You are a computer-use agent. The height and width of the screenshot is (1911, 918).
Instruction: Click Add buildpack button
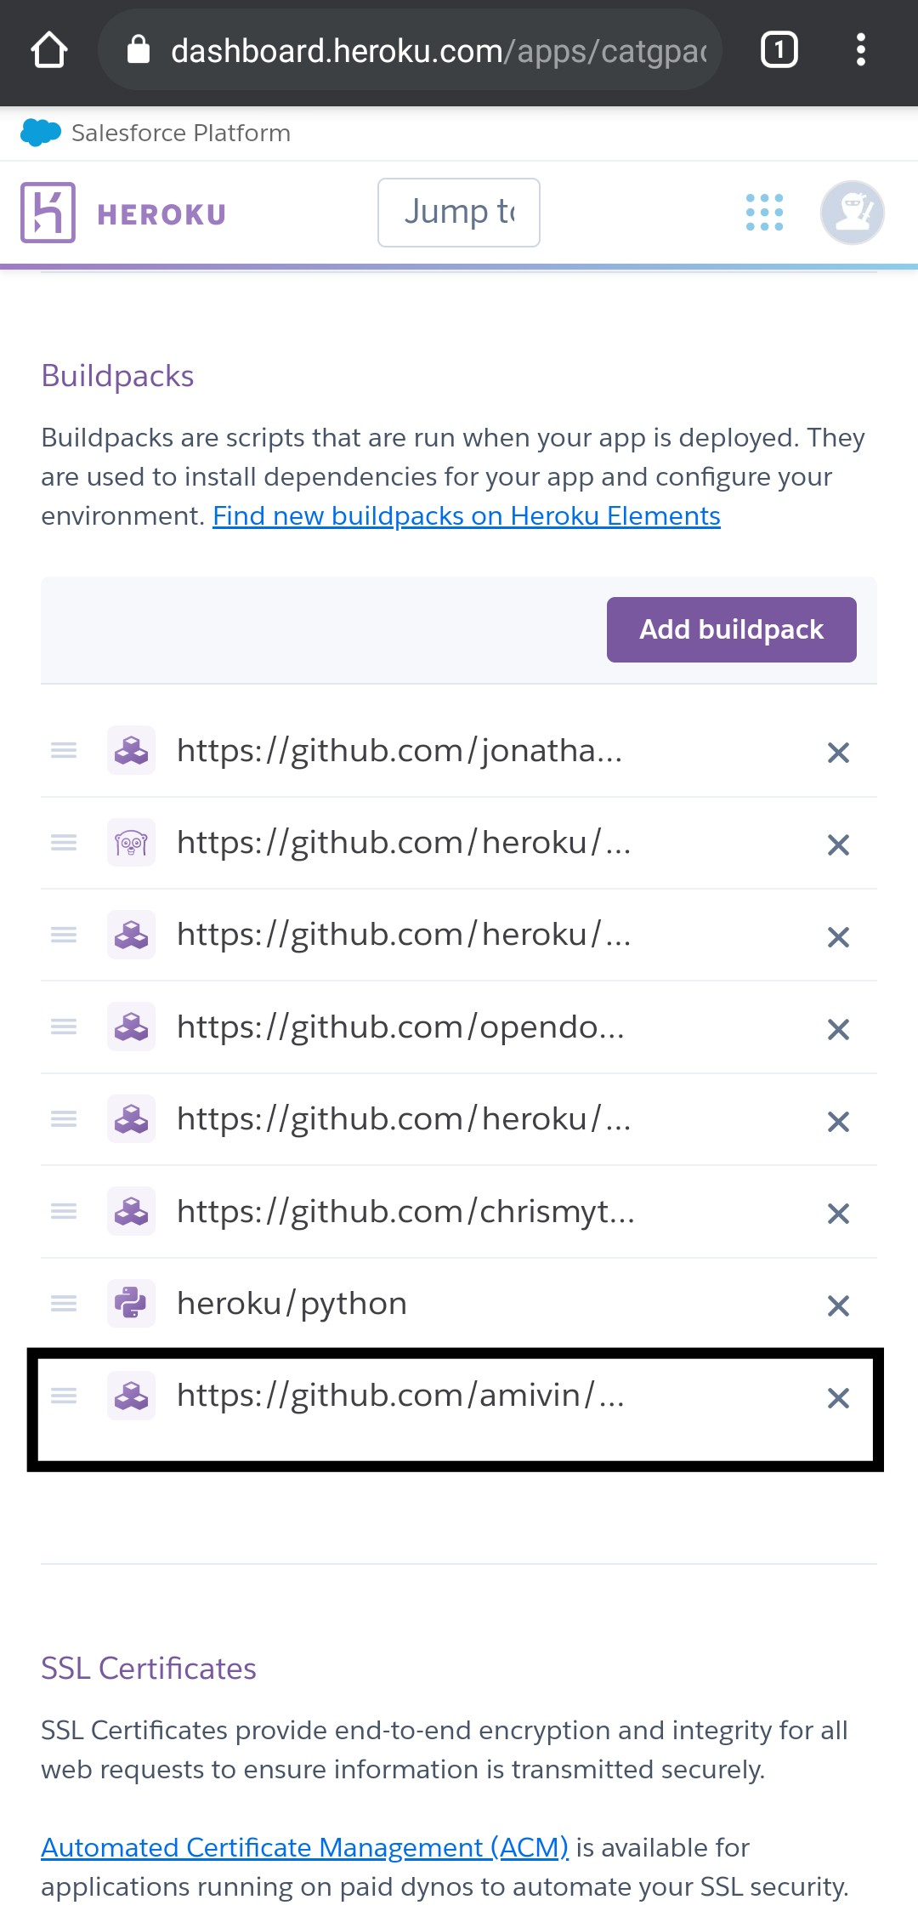pos(732,629)
